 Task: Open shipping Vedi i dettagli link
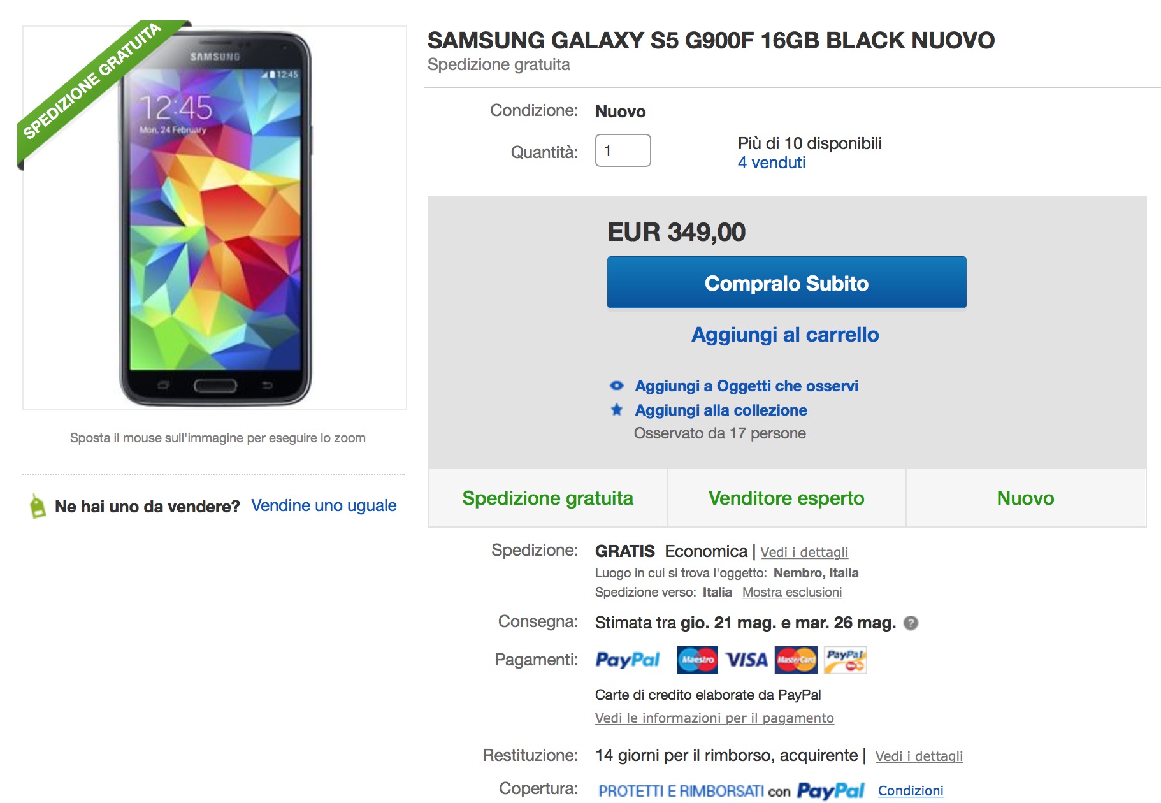click(804, 552)
